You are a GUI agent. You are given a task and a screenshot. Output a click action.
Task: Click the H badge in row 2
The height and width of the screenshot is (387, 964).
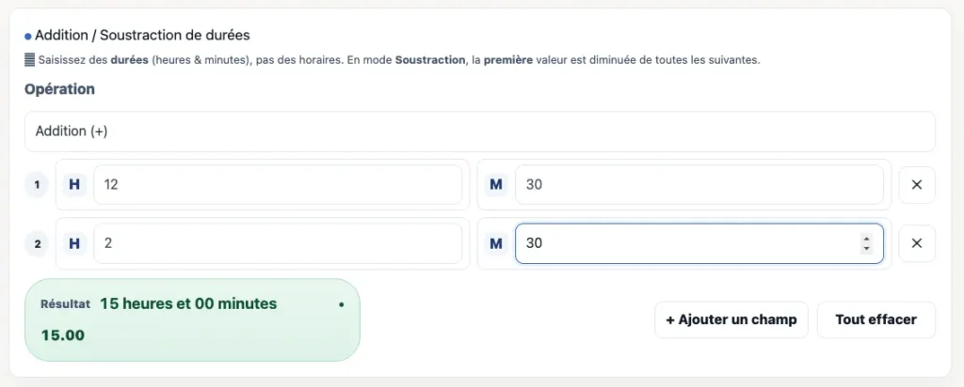point(74,244)
